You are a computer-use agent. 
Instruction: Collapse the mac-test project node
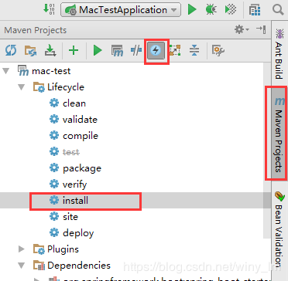point(5,71)
